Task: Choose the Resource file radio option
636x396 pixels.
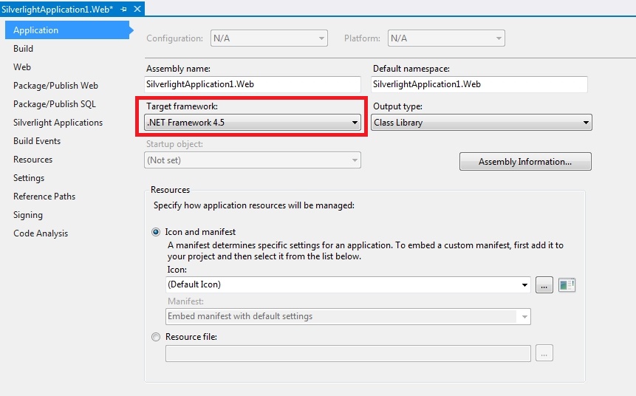Action: (155, 337)
